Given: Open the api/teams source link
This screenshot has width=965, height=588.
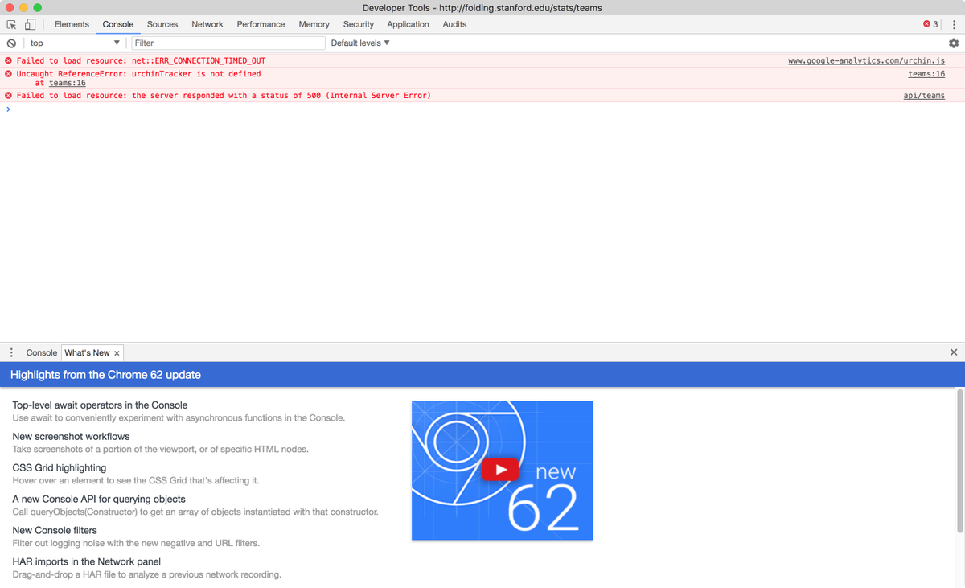Looking at the screenshot, I should pyautogui.click(x=924, y=95).
